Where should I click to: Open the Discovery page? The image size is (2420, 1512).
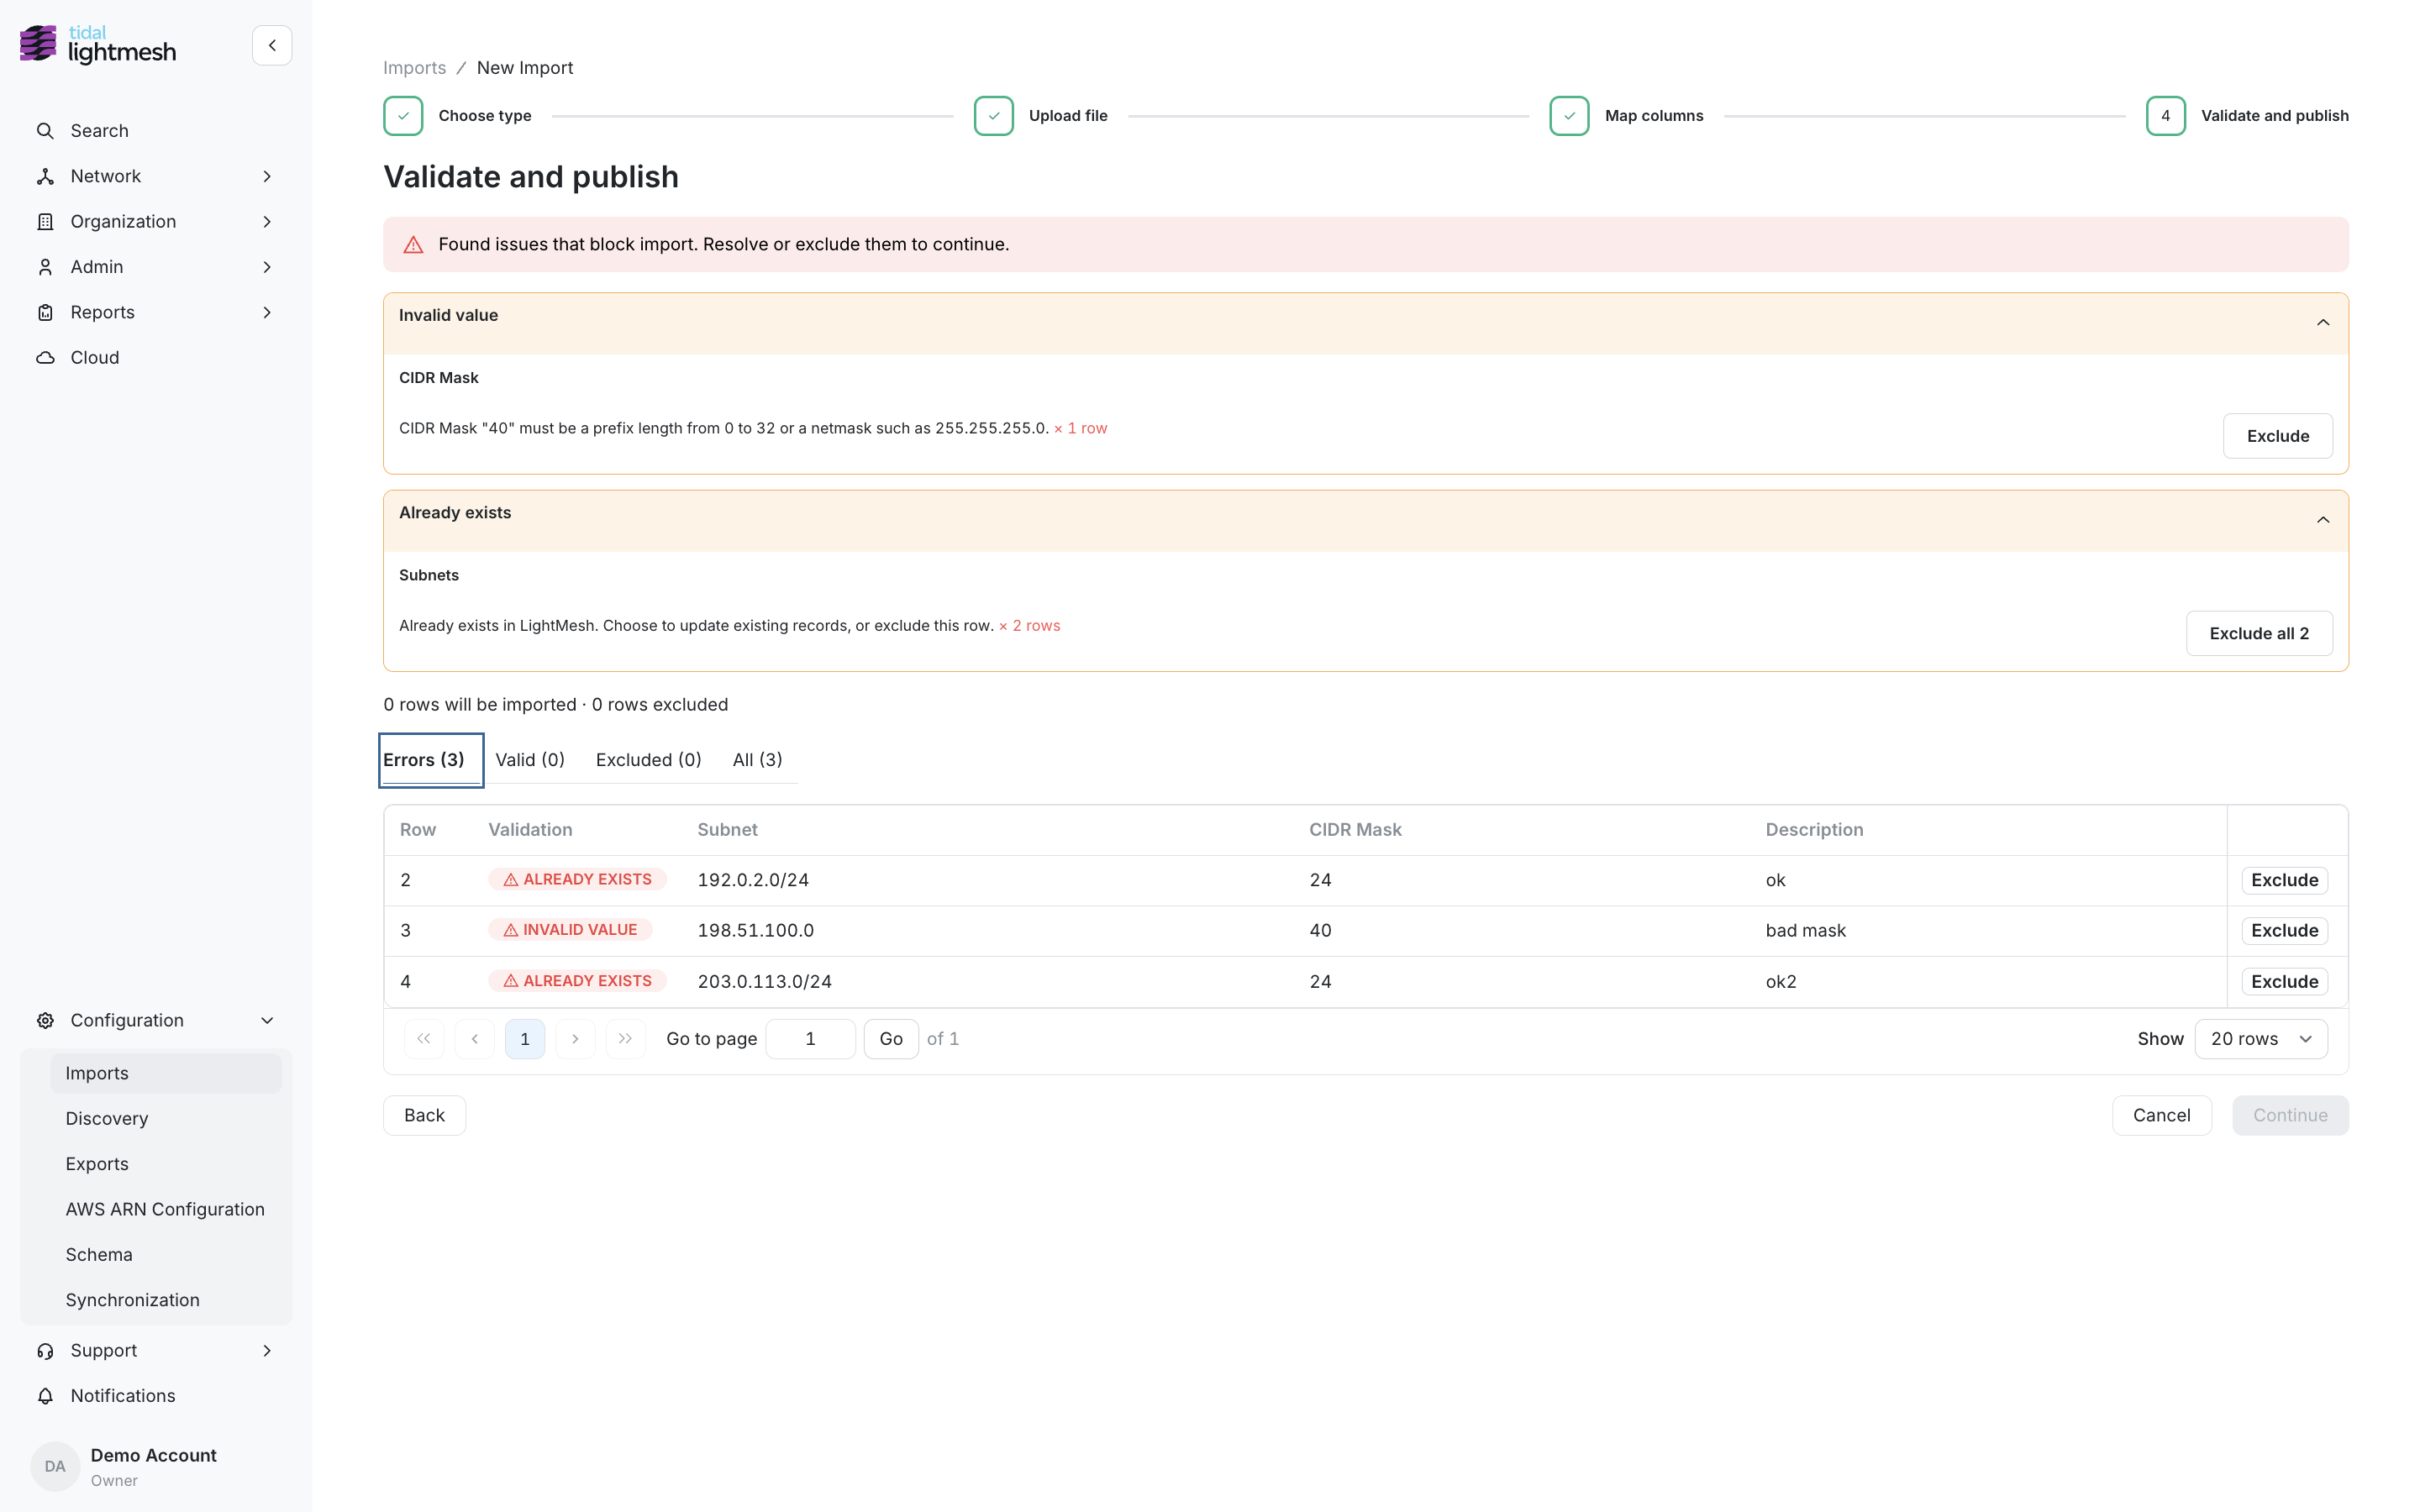coord(166,1118)
